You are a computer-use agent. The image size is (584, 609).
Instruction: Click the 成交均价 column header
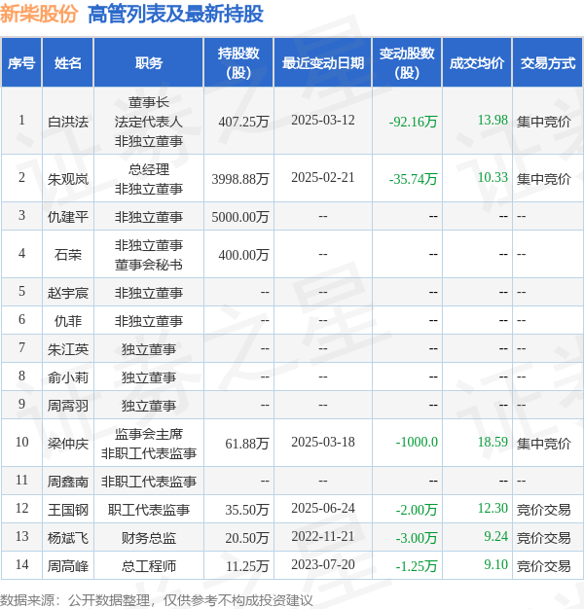(477, 62)
